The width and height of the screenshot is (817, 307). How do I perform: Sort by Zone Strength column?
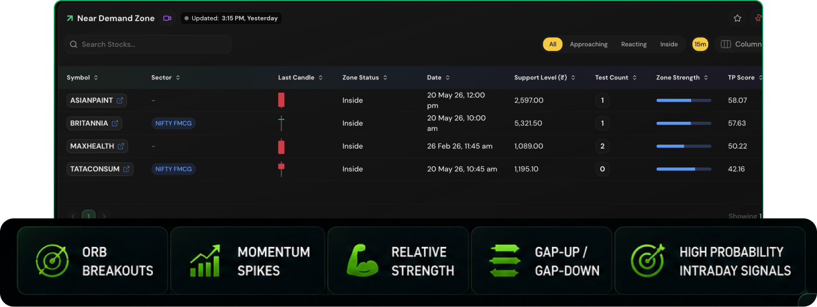tap(683, 78)
